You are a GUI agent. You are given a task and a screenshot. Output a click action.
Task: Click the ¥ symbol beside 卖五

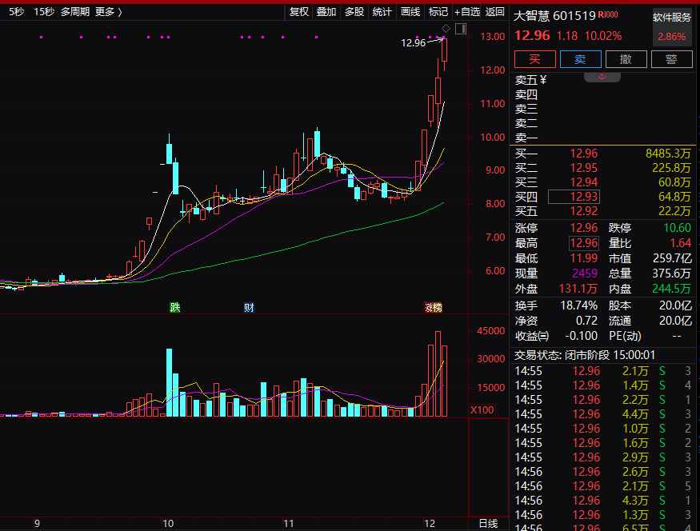click(x=543, y=79)
